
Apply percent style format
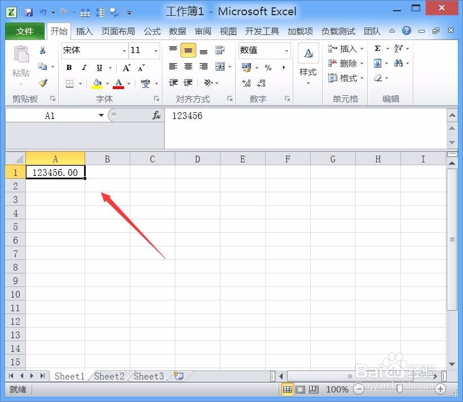[268, 68]
